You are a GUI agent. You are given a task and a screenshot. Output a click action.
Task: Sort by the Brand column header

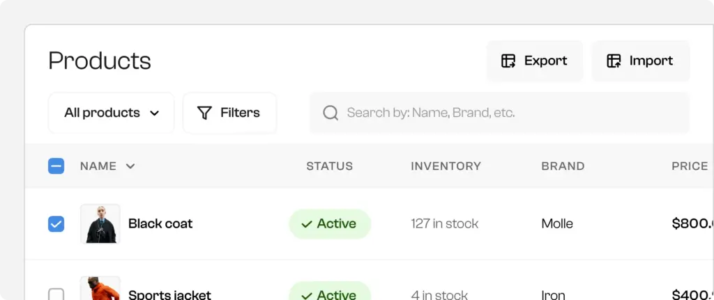pyautogui.click(x=563, y=166)
